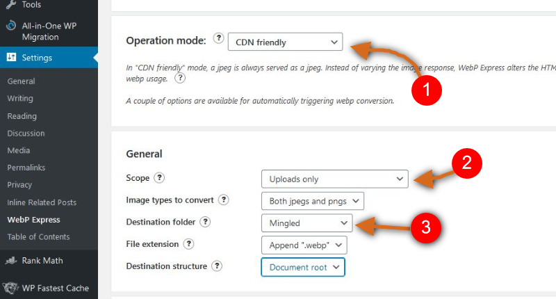Expand the Scope 'Uploads only' dropdown

pyautogui.click(x=335, y=179)
